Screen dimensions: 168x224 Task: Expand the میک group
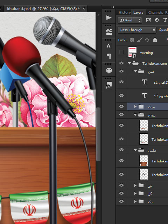pos(135,106)
